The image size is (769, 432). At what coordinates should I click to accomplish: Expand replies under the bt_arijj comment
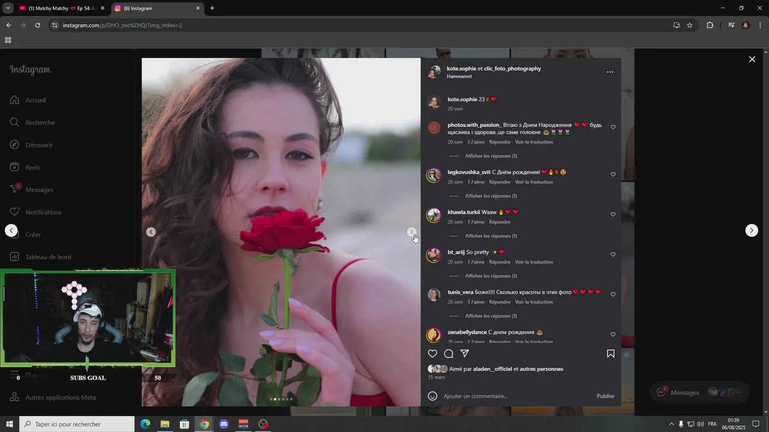click(x=491, y=276)
